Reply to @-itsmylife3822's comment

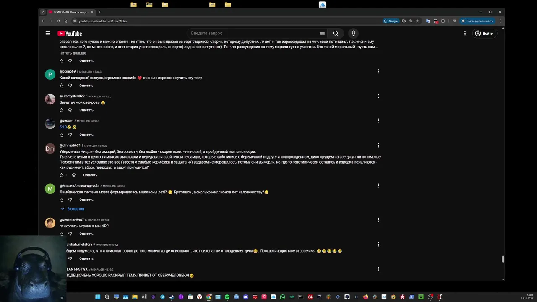(86, 110)
